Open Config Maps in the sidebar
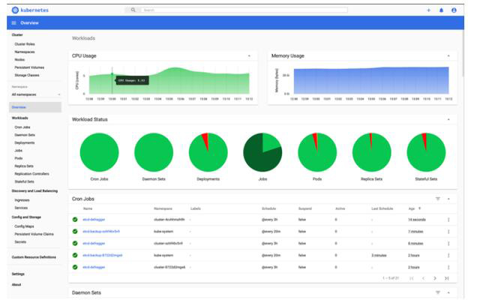The height and width of the screenshot is (300, 480). click(24, 226)
